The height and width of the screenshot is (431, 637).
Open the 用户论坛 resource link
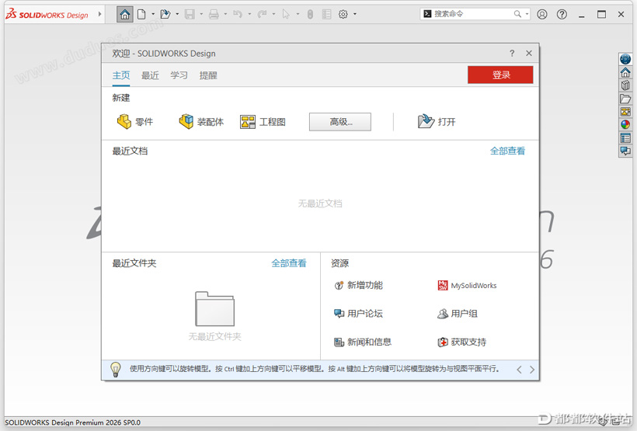tap(358, 314)
